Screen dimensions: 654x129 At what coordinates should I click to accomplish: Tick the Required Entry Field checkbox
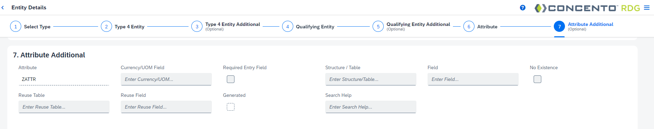[x=231, y=79]
